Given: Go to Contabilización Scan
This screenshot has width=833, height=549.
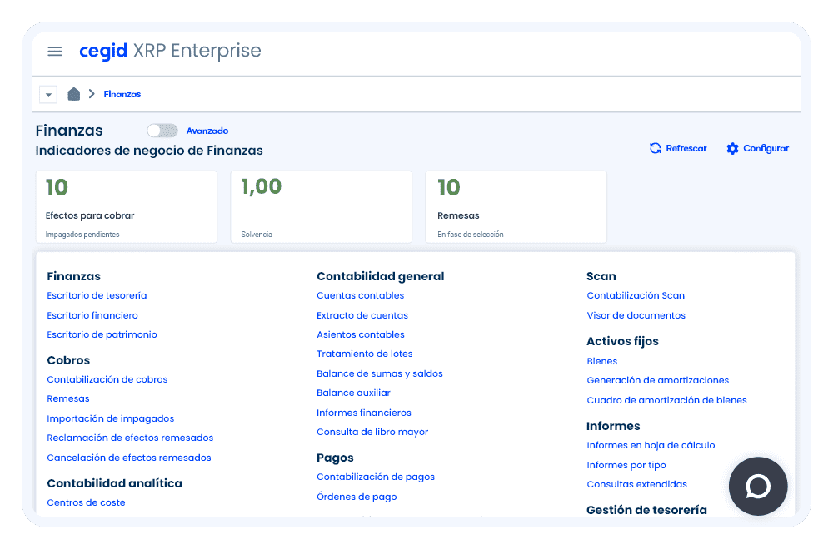Looking at the screenshot, I should click(x=635, y=295).
